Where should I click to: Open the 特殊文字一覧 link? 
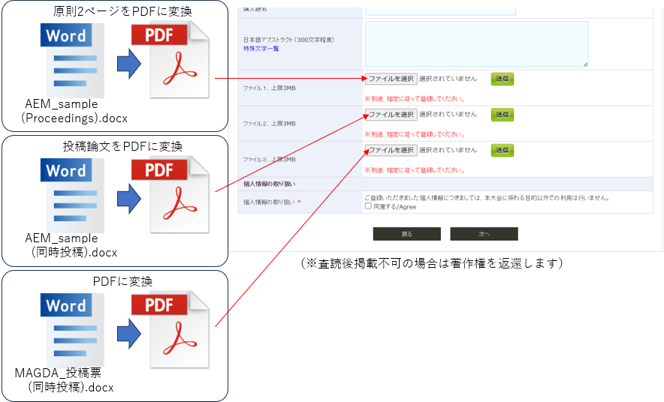(261, 49)
